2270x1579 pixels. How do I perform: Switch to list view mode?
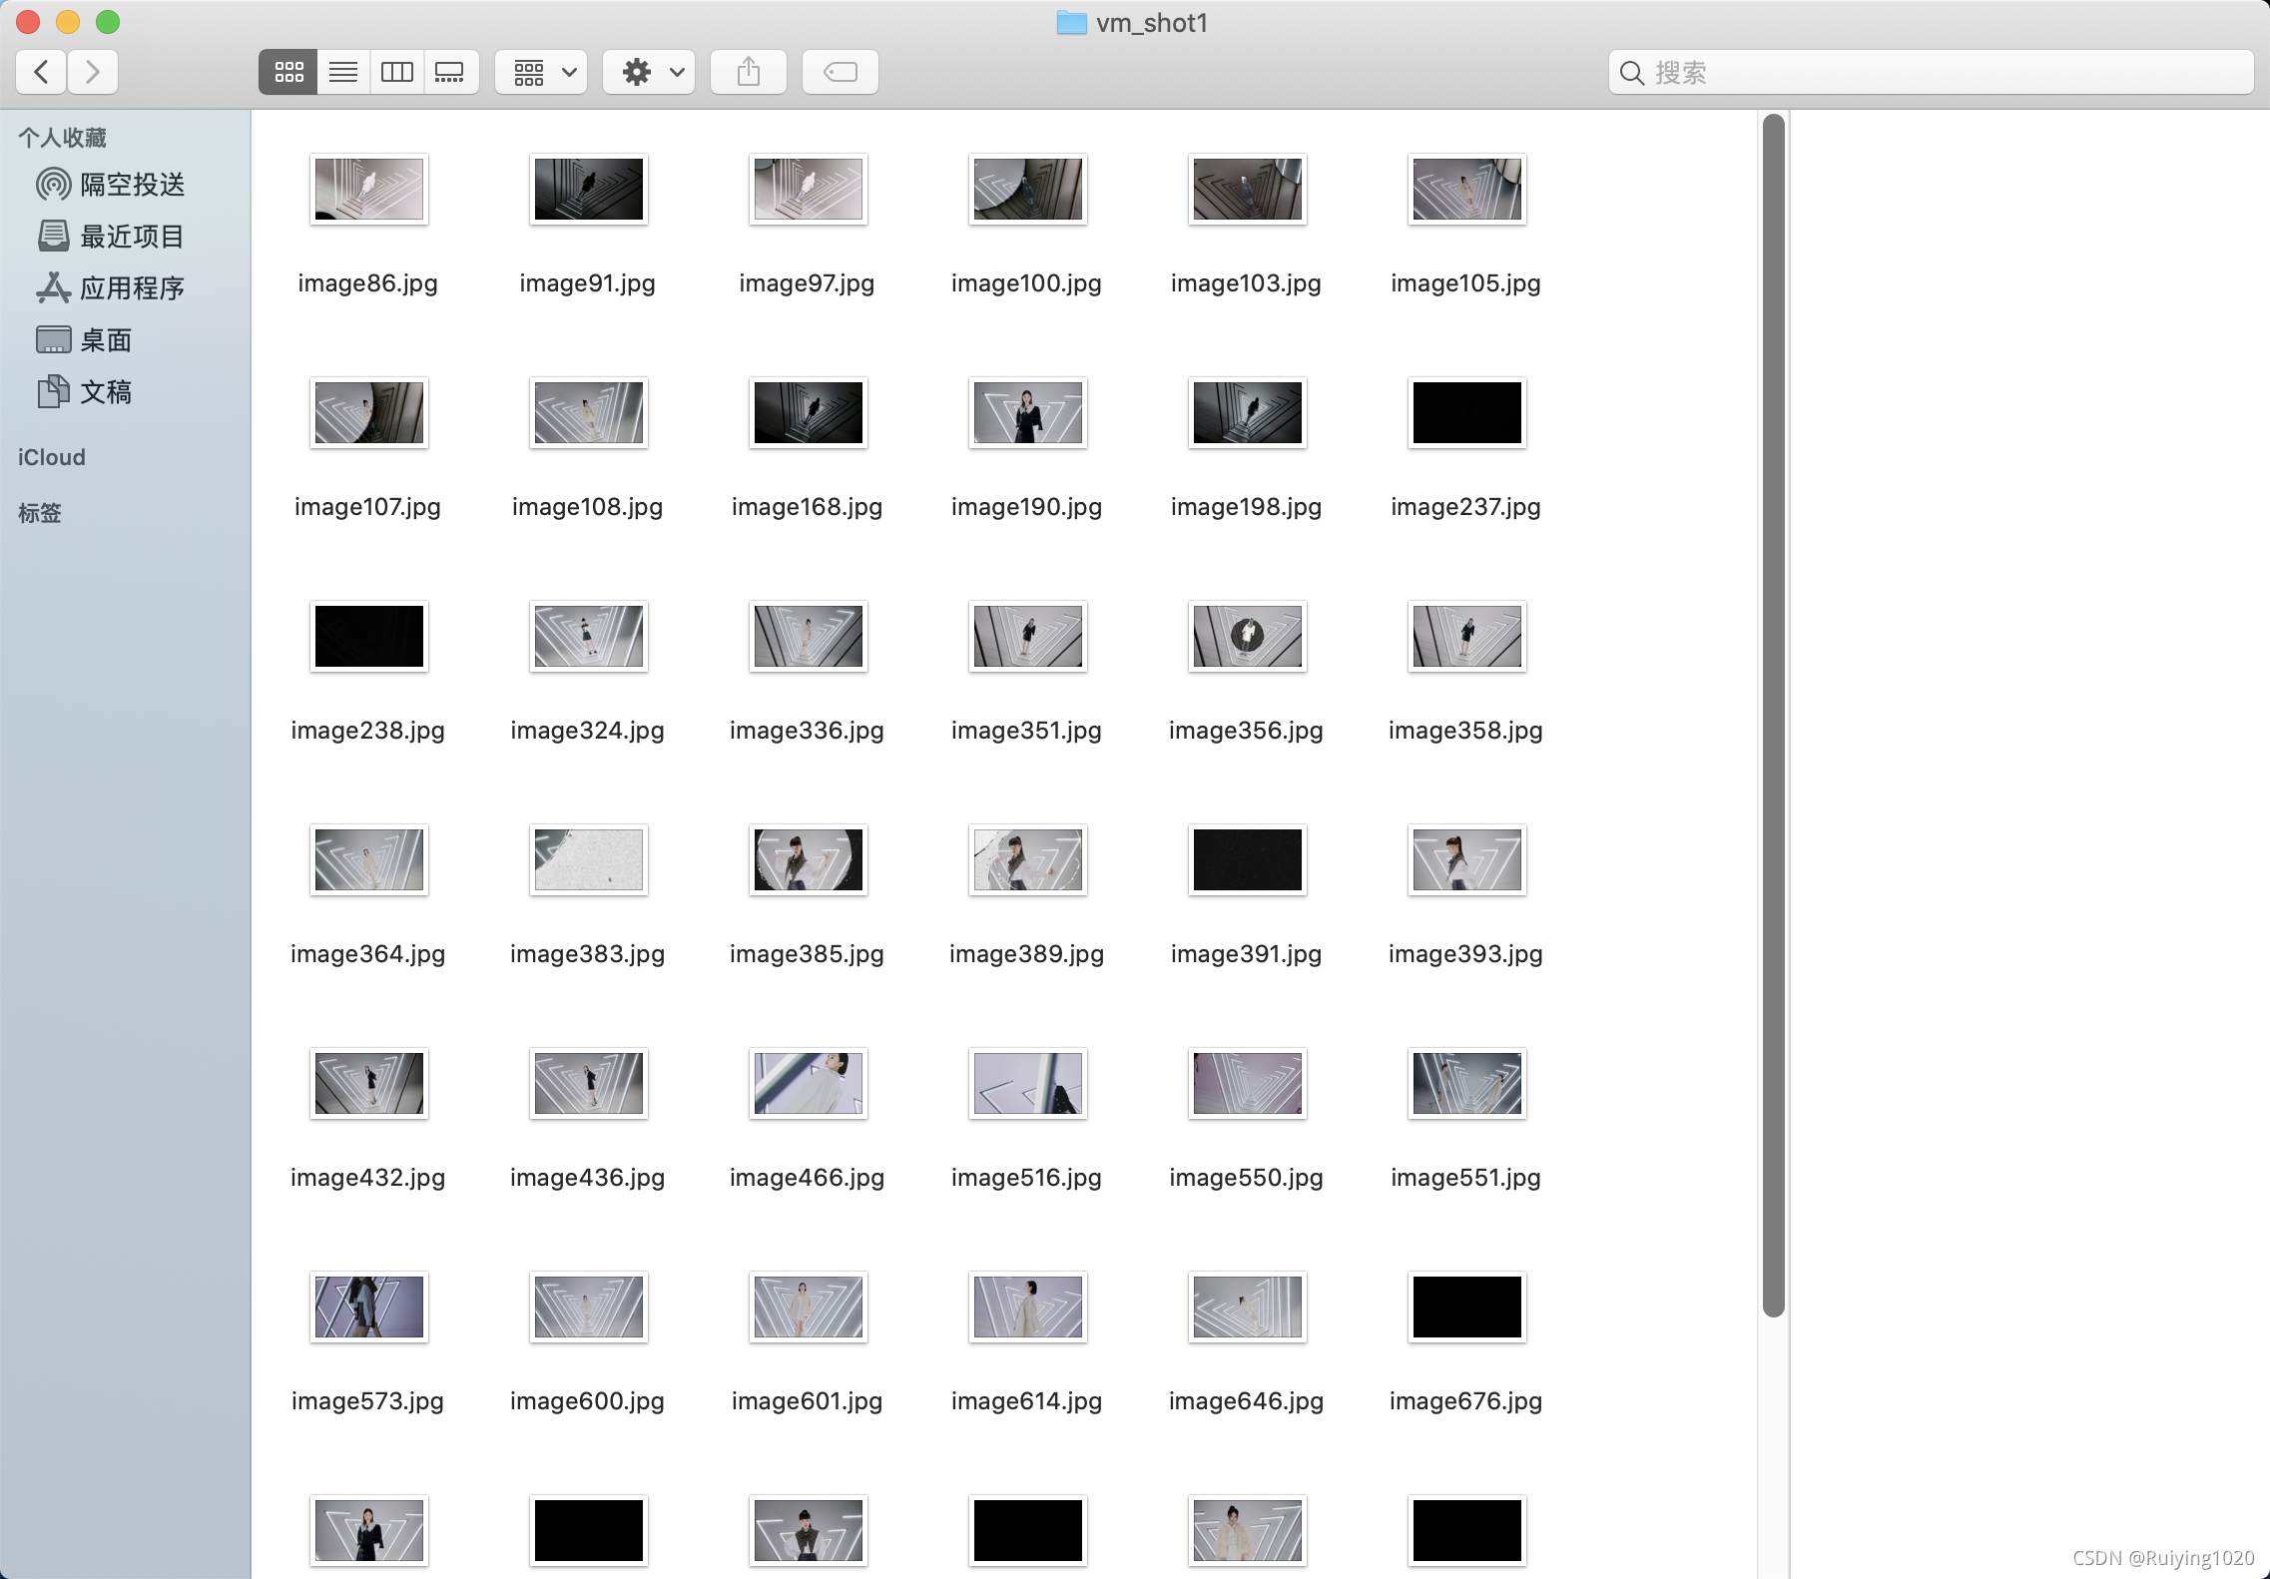coord(343,72)
